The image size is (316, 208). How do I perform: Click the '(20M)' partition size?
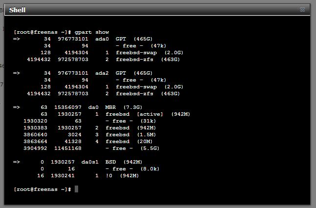pyautogui.click(x=145, y=142)
